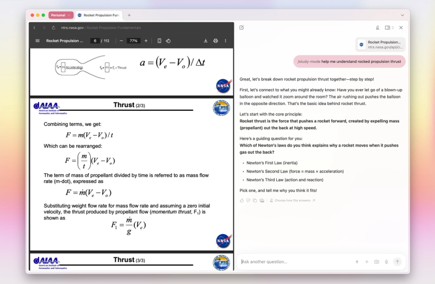
Task: Start a new chat
Action: pyautogui.click(x=241, y=28)
